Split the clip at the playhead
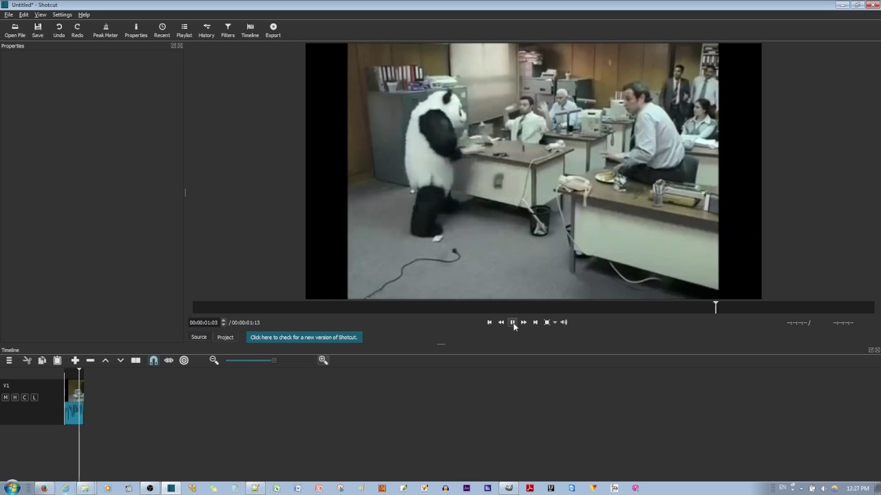The height and width of the screenshot is (495, 881). (x=136, y=360)
